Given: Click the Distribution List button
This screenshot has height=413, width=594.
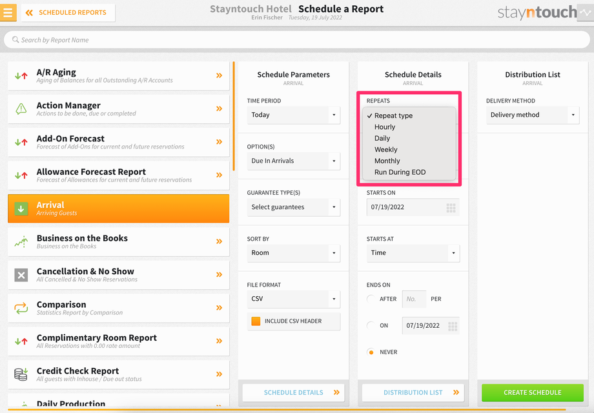Looking at the screenshot, I should [x=413, y=392].
